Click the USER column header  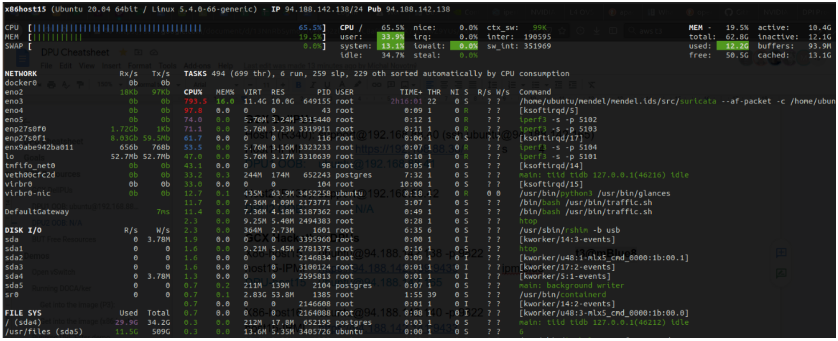pos(345,92)
